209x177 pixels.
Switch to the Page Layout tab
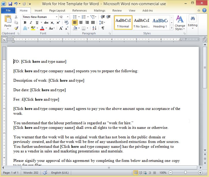pyautogui.click(x=57, y=11)
